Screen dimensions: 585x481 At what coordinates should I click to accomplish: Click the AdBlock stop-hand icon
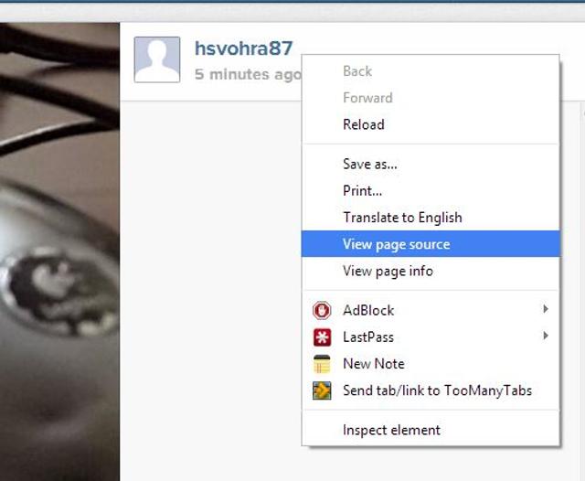pos(322,310)
